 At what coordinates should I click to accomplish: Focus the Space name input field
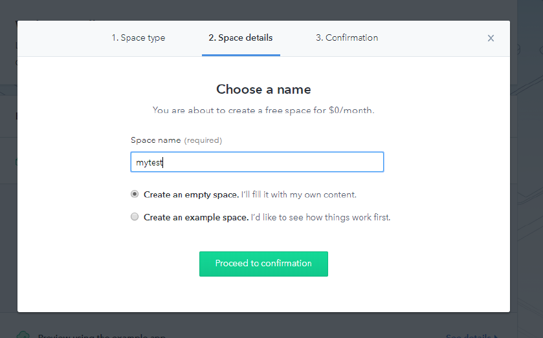pyautogui.click(x=257, y=162)
